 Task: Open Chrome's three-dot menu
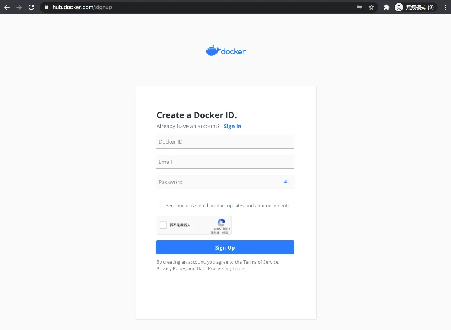tap(445, 7)
